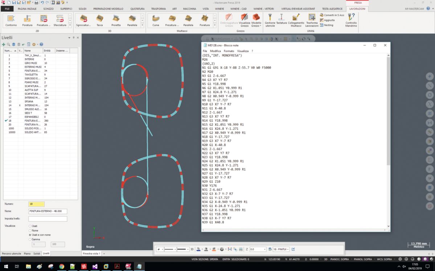Launch Controllo Mandrino utility
435x271 pixels.
click(351, 20)
